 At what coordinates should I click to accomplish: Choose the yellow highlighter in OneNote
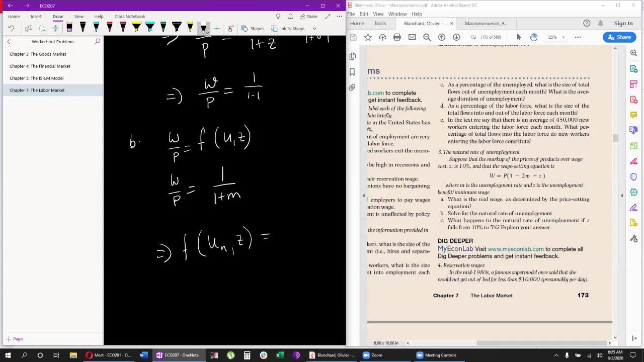click(136, 28)
